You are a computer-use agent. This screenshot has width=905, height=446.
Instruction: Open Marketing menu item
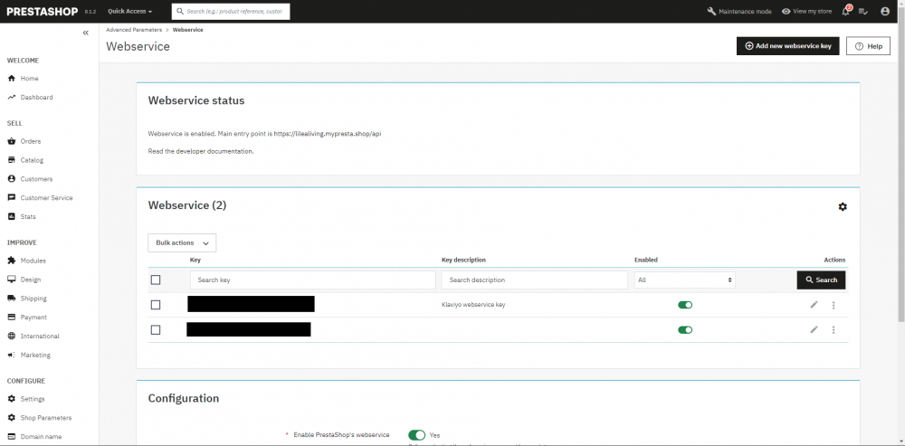[x=35, y=356]
